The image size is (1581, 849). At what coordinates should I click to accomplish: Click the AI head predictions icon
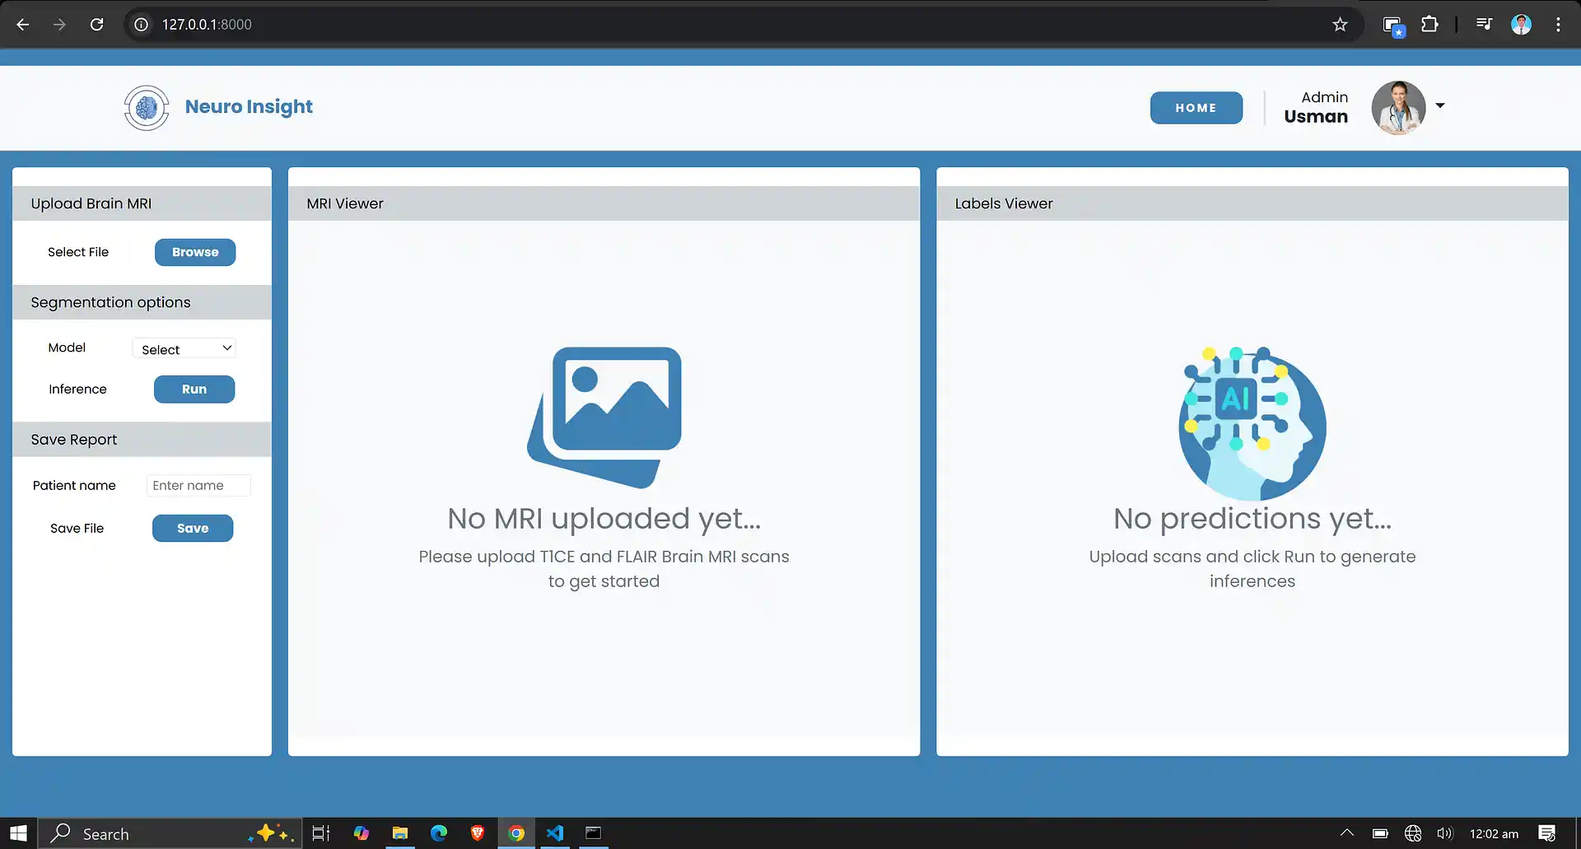(1252, 423)
